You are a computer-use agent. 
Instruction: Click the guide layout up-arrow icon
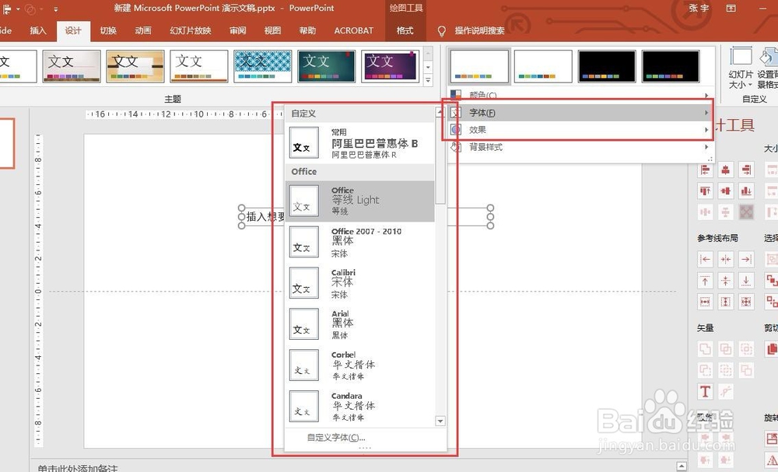coord(705,280)
